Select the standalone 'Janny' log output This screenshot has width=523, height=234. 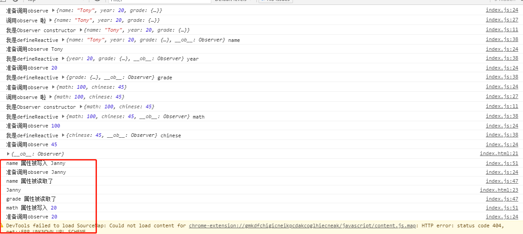(x=13, y=190)
